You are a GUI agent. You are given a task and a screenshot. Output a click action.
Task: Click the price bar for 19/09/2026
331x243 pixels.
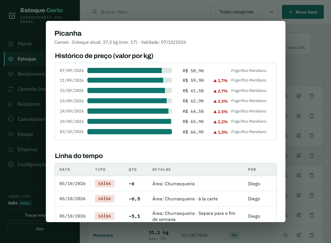point(129,101)
